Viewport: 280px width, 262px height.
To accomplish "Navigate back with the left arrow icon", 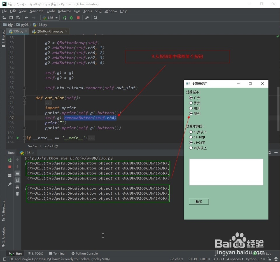I will click(x=27, y=18).
